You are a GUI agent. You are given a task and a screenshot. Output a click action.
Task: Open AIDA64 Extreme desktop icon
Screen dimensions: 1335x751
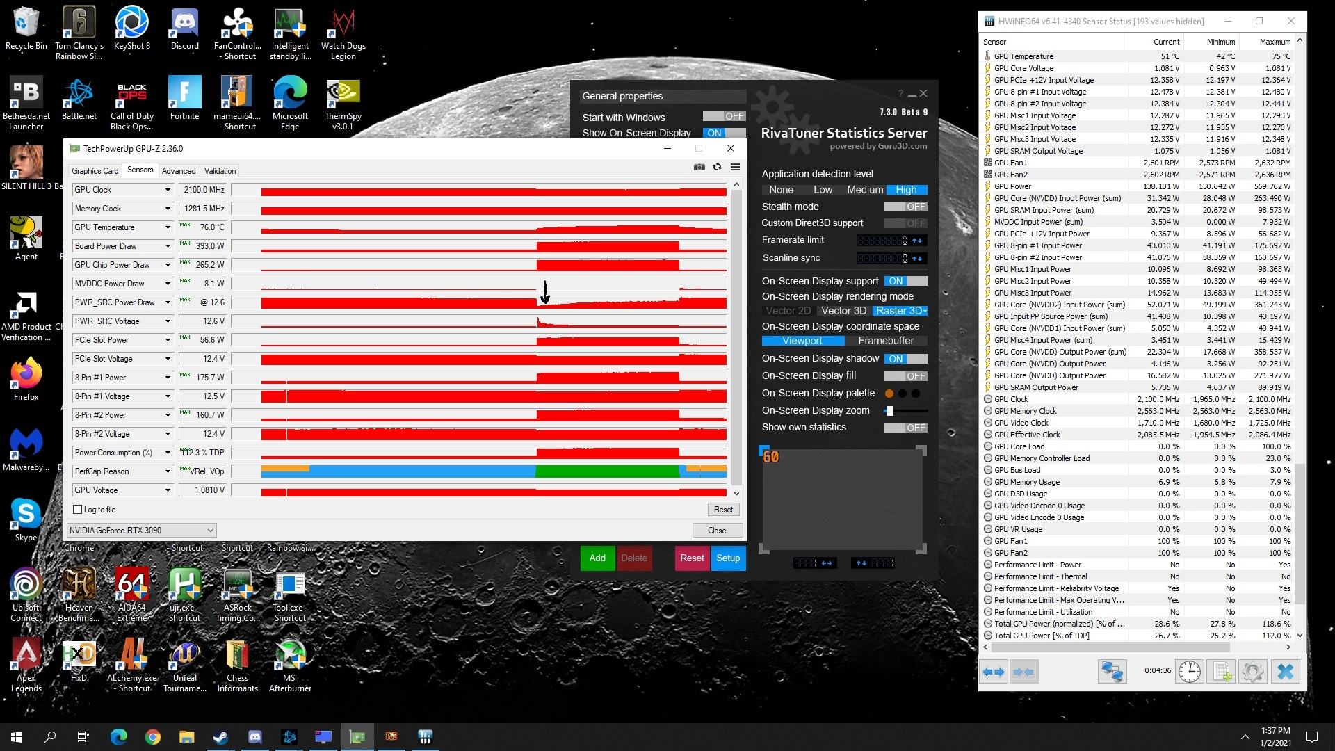[x=132, y=595]
